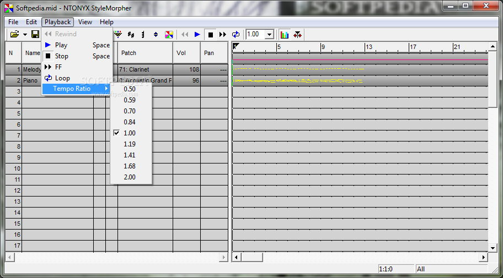The width and height of the screenshot is (503, 278).
Task: Click the timeline horizontal scrollbar thumb
Action: click(x=252, y=257)
